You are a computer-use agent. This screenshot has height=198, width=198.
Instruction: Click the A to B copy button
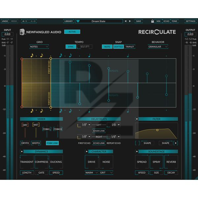click(33, 21)
